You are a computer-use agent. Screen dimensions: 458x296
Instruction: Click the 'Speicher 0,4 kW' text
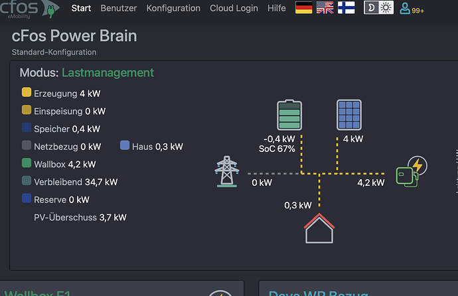tap(67, 129)
